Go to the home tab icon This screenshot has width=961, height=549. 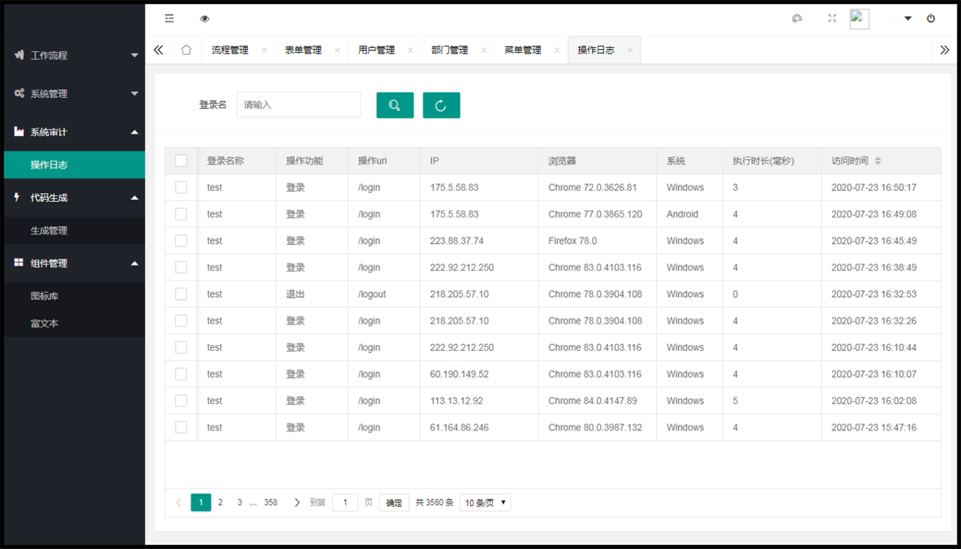point(186,50)
